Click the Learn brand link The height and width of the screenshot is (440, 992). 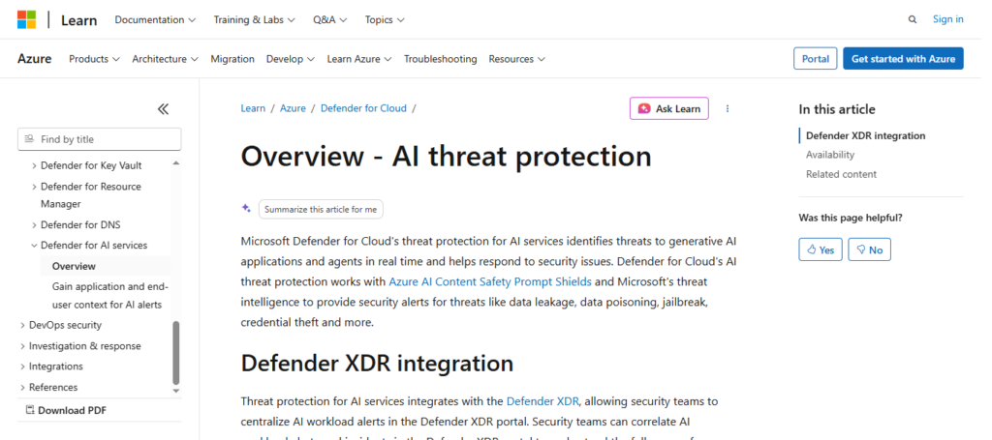[x=79, y=20]
